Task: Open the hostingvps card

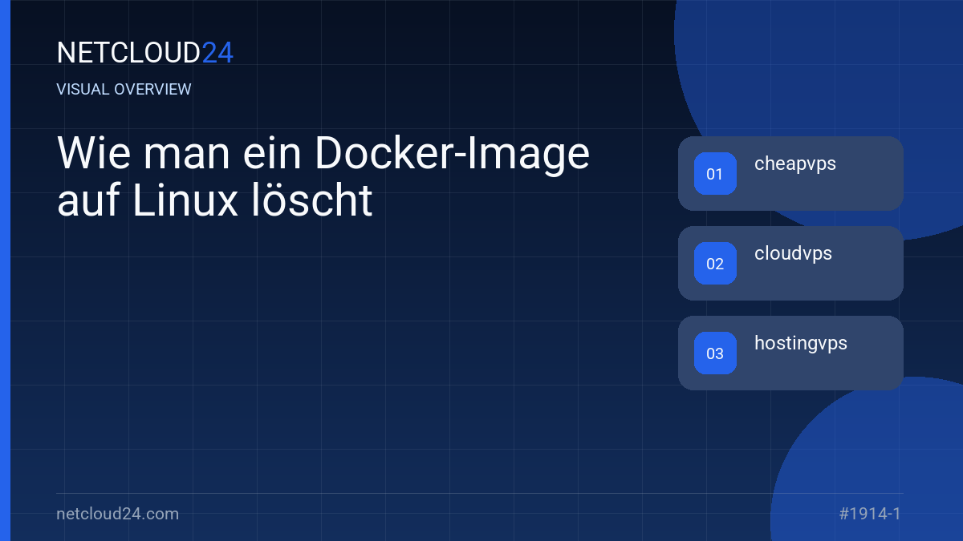Action: 790,353
